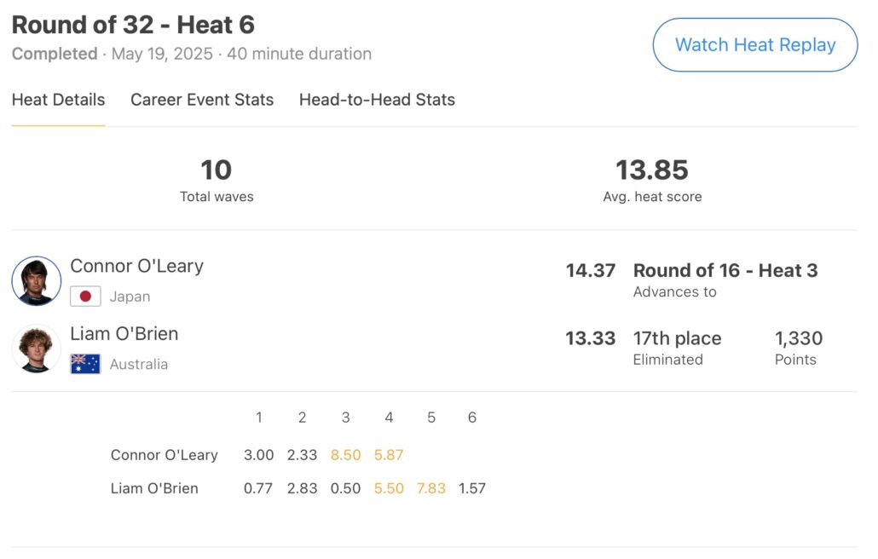Click Connor O'Leary in the wave table
This screenshot has width=878, height=559.
[x=165, y=455]
